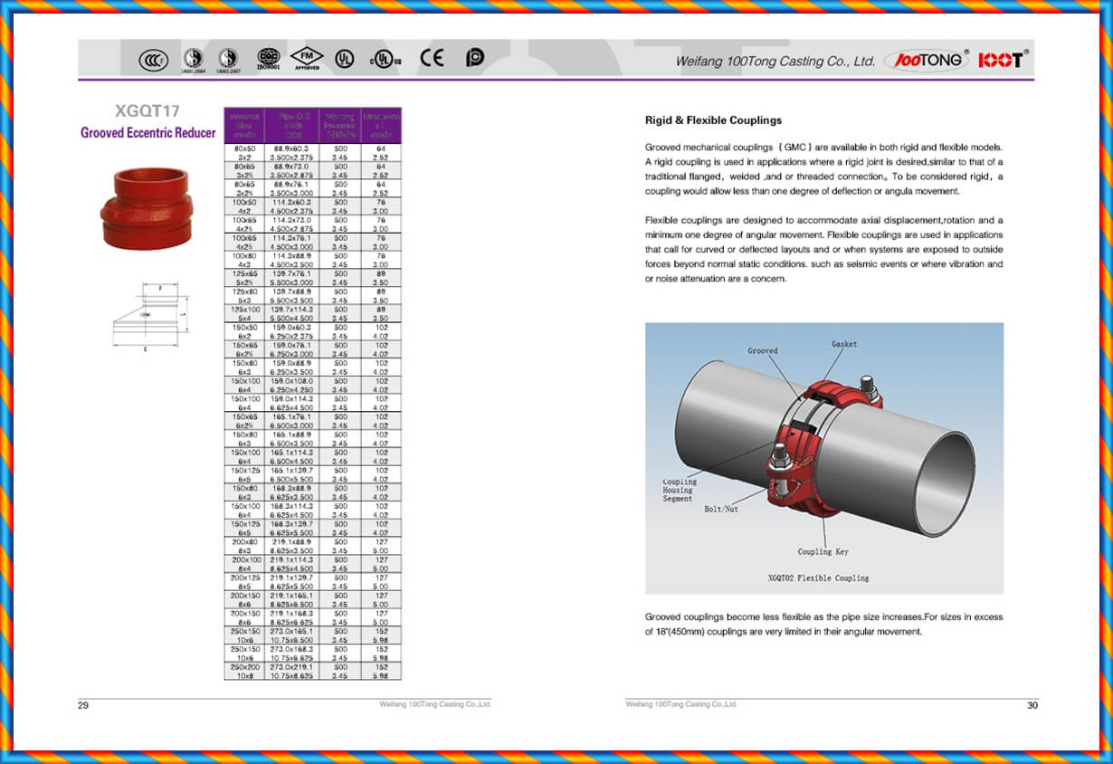Screen dimensions: 1113x764
Task: Click the cULus certification icon
Action: click(x=385, y=58)
